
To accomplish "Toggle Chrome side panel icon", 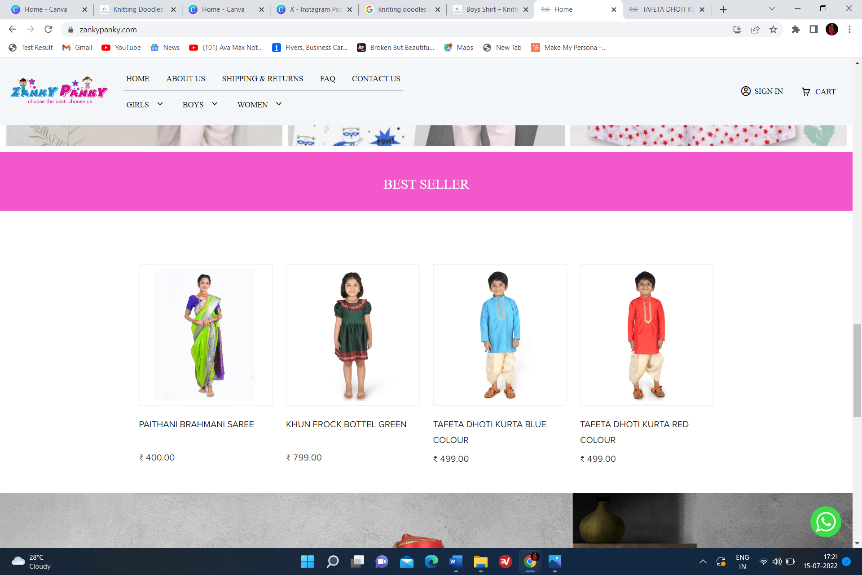I will [814, 30].
